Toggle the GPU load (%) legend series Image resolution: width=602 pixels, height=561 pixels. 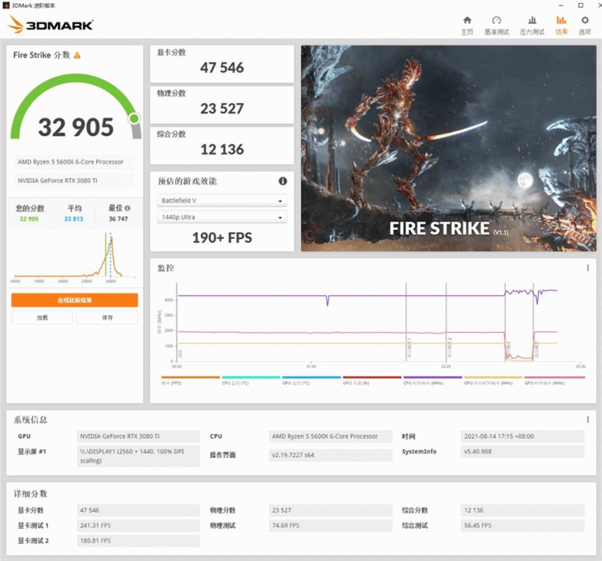click(372, 381)
